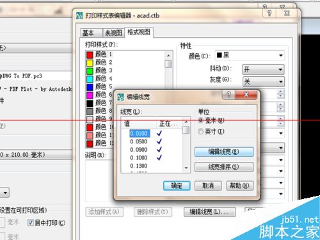Click 编辑线宽 (L)... button at bottom
320x240 pixels.
pyautogui.click(x=210, y=212)
